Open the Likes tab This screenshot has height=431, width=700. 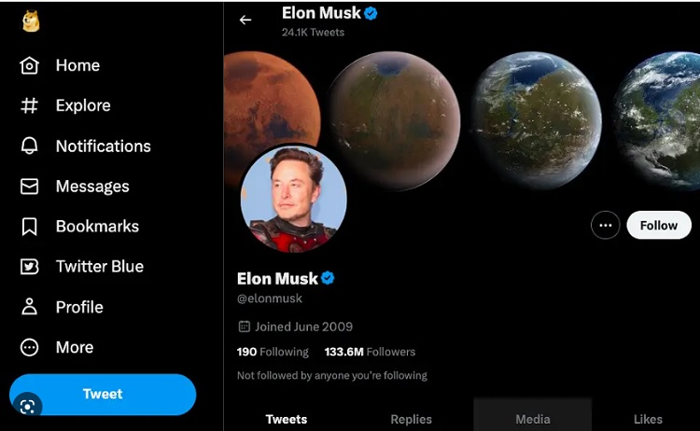click(x=648, y=419)
